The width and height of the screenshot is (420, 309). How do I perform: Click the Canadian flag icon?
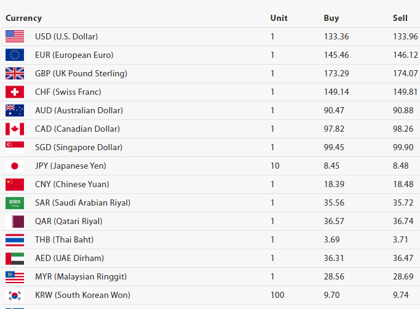pos(15,129)
